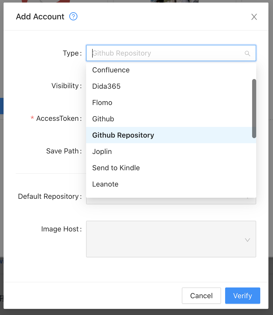Select Github from the dropdown list

click(103, 119)
